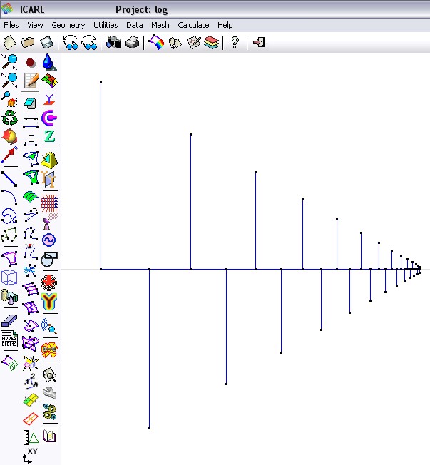Image resolution: width=430 pixels, height=465 pixels.
Task: Open the View menu
Action: [x=35, y=25]
